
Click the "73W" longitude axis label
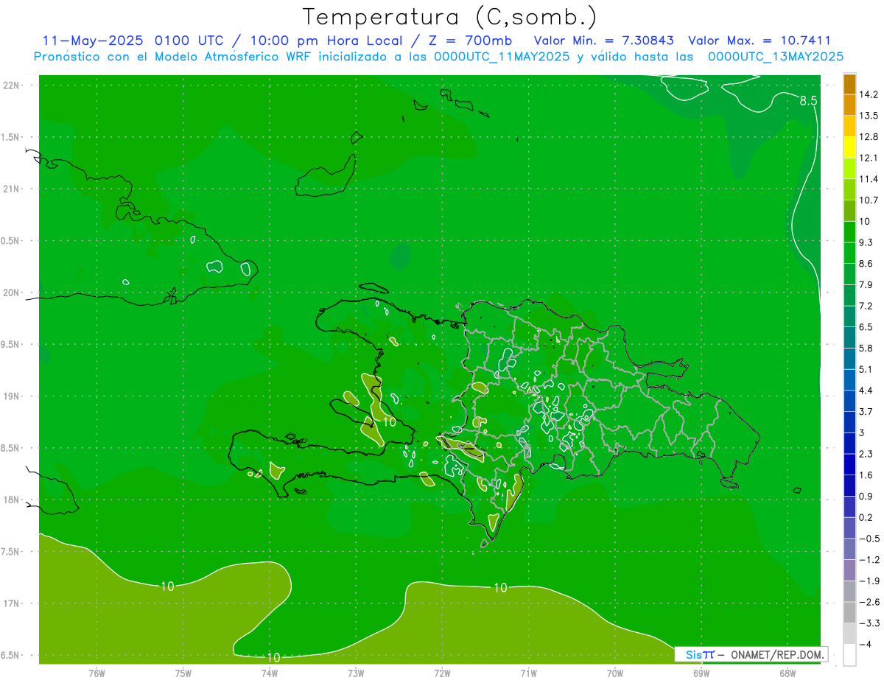356,673
